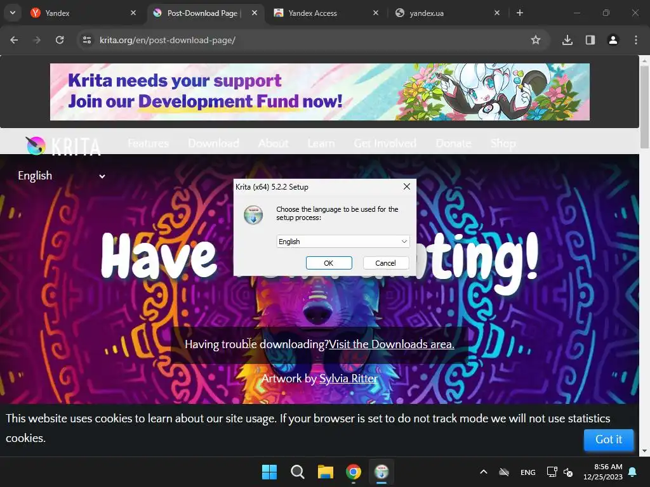Viewport: 650px width, 487px height.
Task: Click the Krita logo
Action: [63, 146]
